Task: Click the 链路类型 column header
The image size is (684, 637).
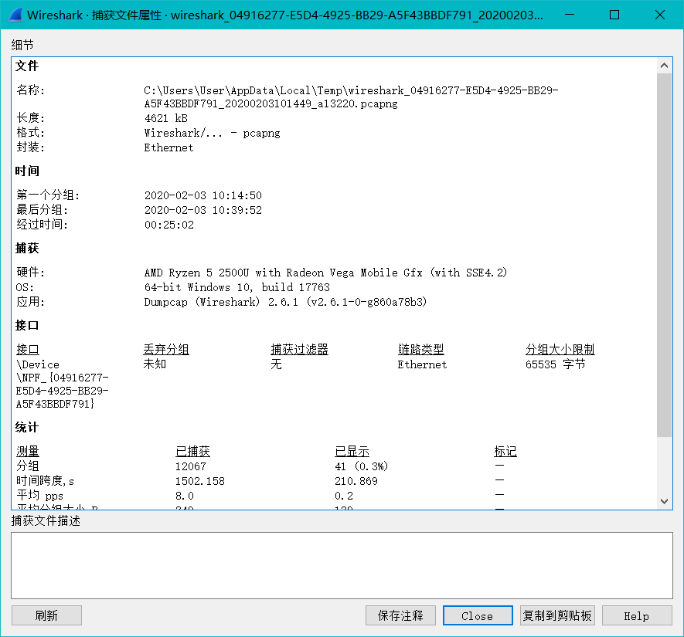Action: (420, 350)
